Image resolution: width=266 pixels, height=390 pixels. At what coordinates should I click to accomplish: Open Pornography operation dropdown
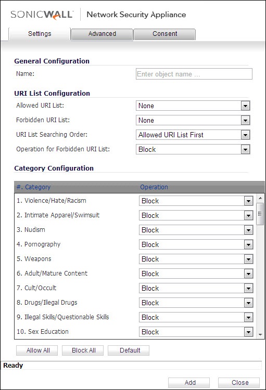click(x=196, y=244)
